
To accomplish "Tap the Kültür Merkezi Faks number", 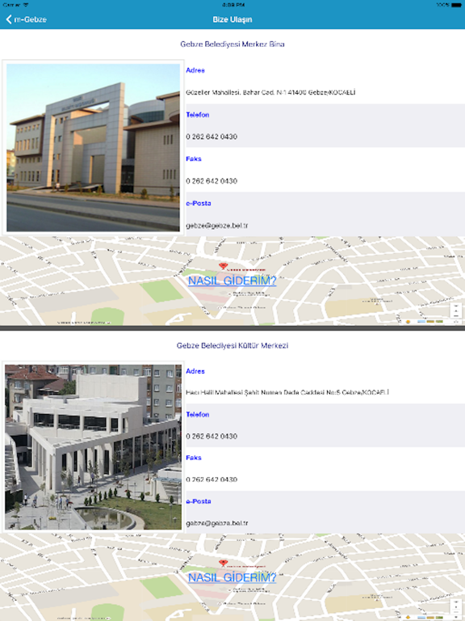I will (x=212, y=479).
